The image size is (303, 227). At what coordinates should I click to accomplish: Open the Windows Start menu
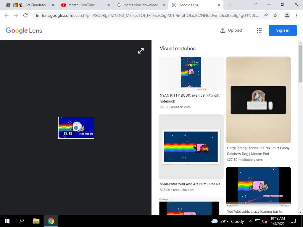coord(7,221)
